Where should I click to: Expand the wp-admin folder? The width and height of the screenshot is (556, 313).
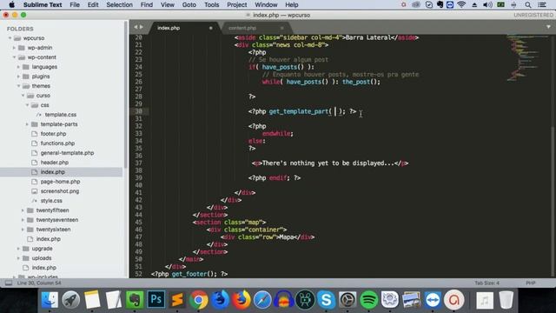point(14,48)
